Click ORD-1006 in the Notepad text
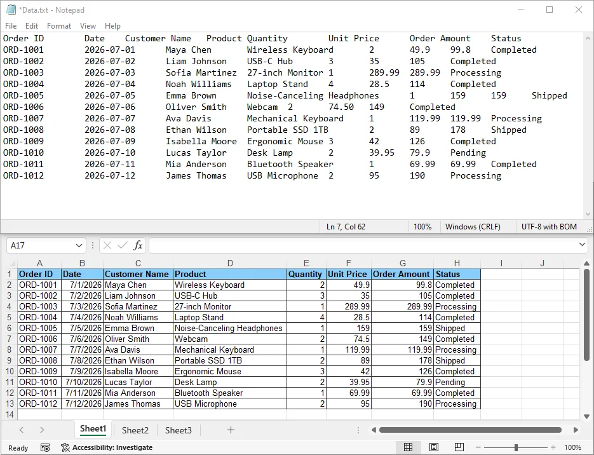Viewport: 594px width, 455px height. 24,107
